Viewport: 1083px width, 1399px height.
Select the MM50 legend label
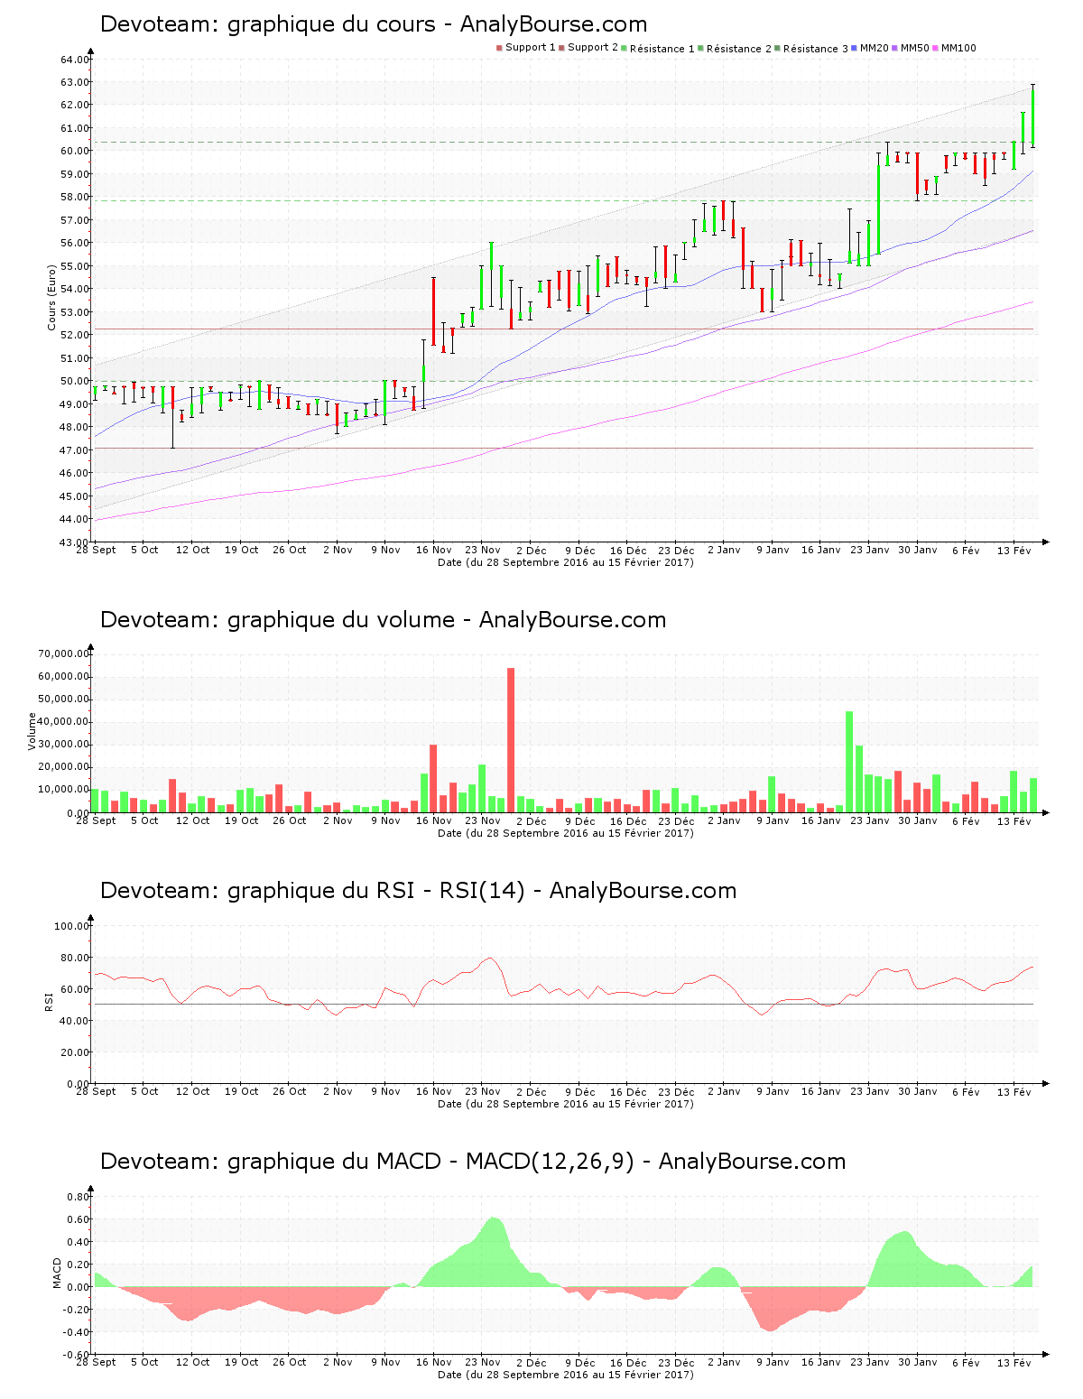pos(915,48)
